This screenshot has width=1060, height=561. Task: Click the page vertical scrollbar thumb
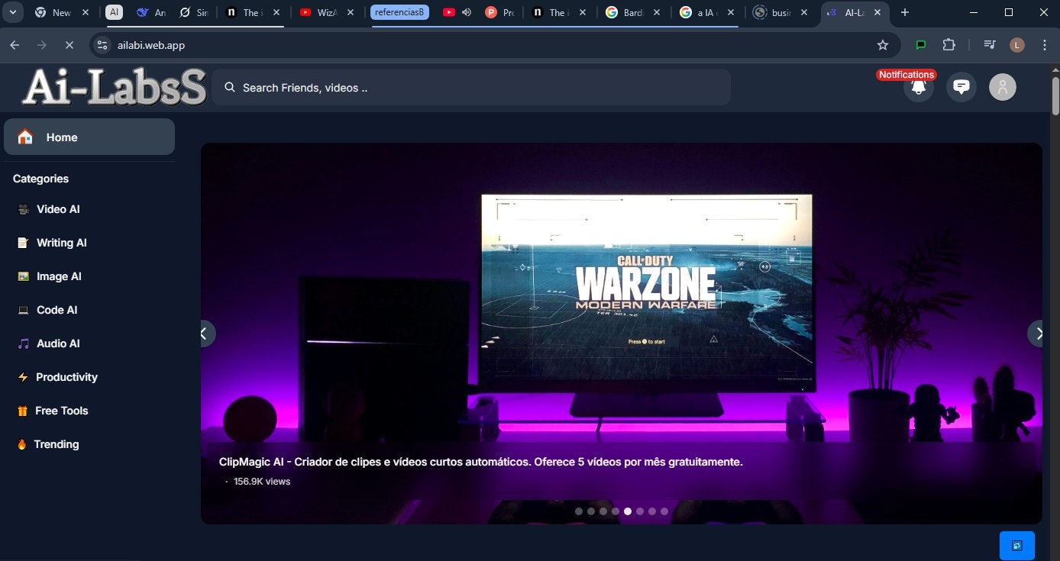coord(1055,95)
